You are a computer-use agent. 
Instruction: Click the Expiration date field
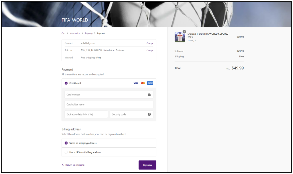(x=86, y=114)
